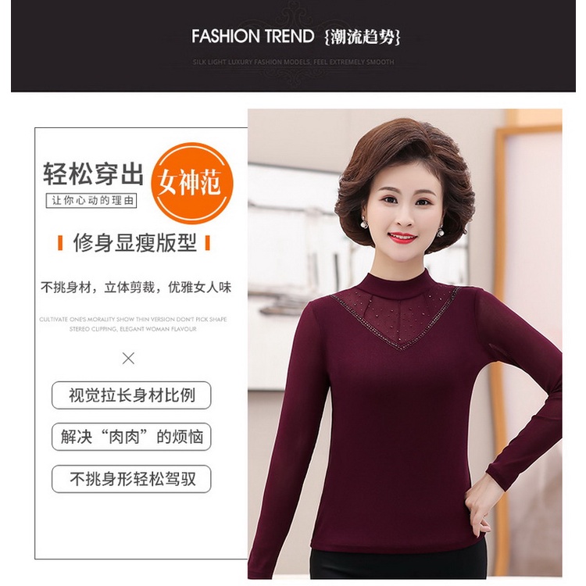586x586 pixels.
Task: Click the CULTIVATE ONE'S MORALITY English caption
Action: pyautogui.click(x=133, y=324)
